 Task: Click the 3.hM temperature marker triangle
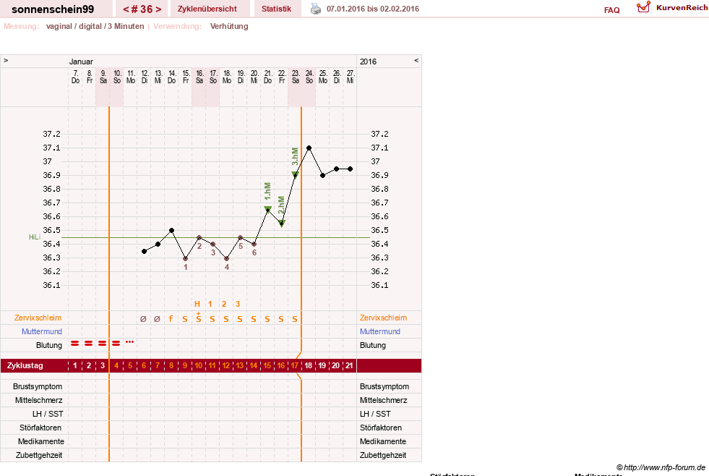[296, 174]
